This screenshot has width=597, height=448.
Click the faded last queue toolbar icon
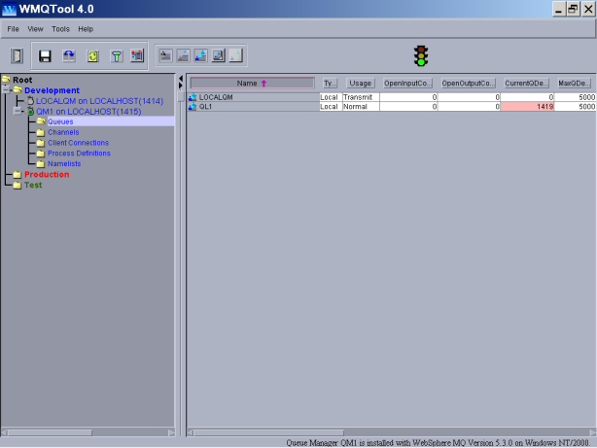[236, 55]
